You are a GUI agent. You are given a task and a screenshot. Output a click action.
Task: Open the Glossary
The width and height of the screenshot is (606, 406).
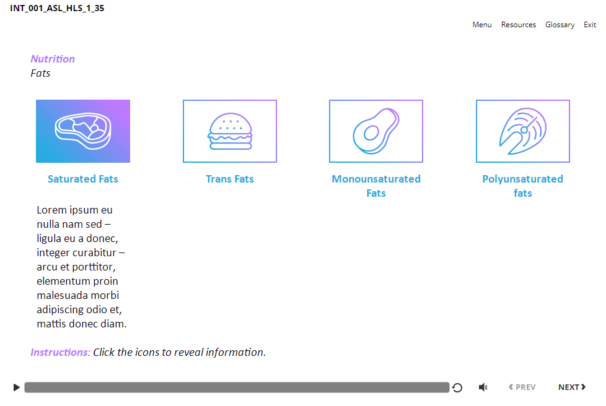pos(560,25)
